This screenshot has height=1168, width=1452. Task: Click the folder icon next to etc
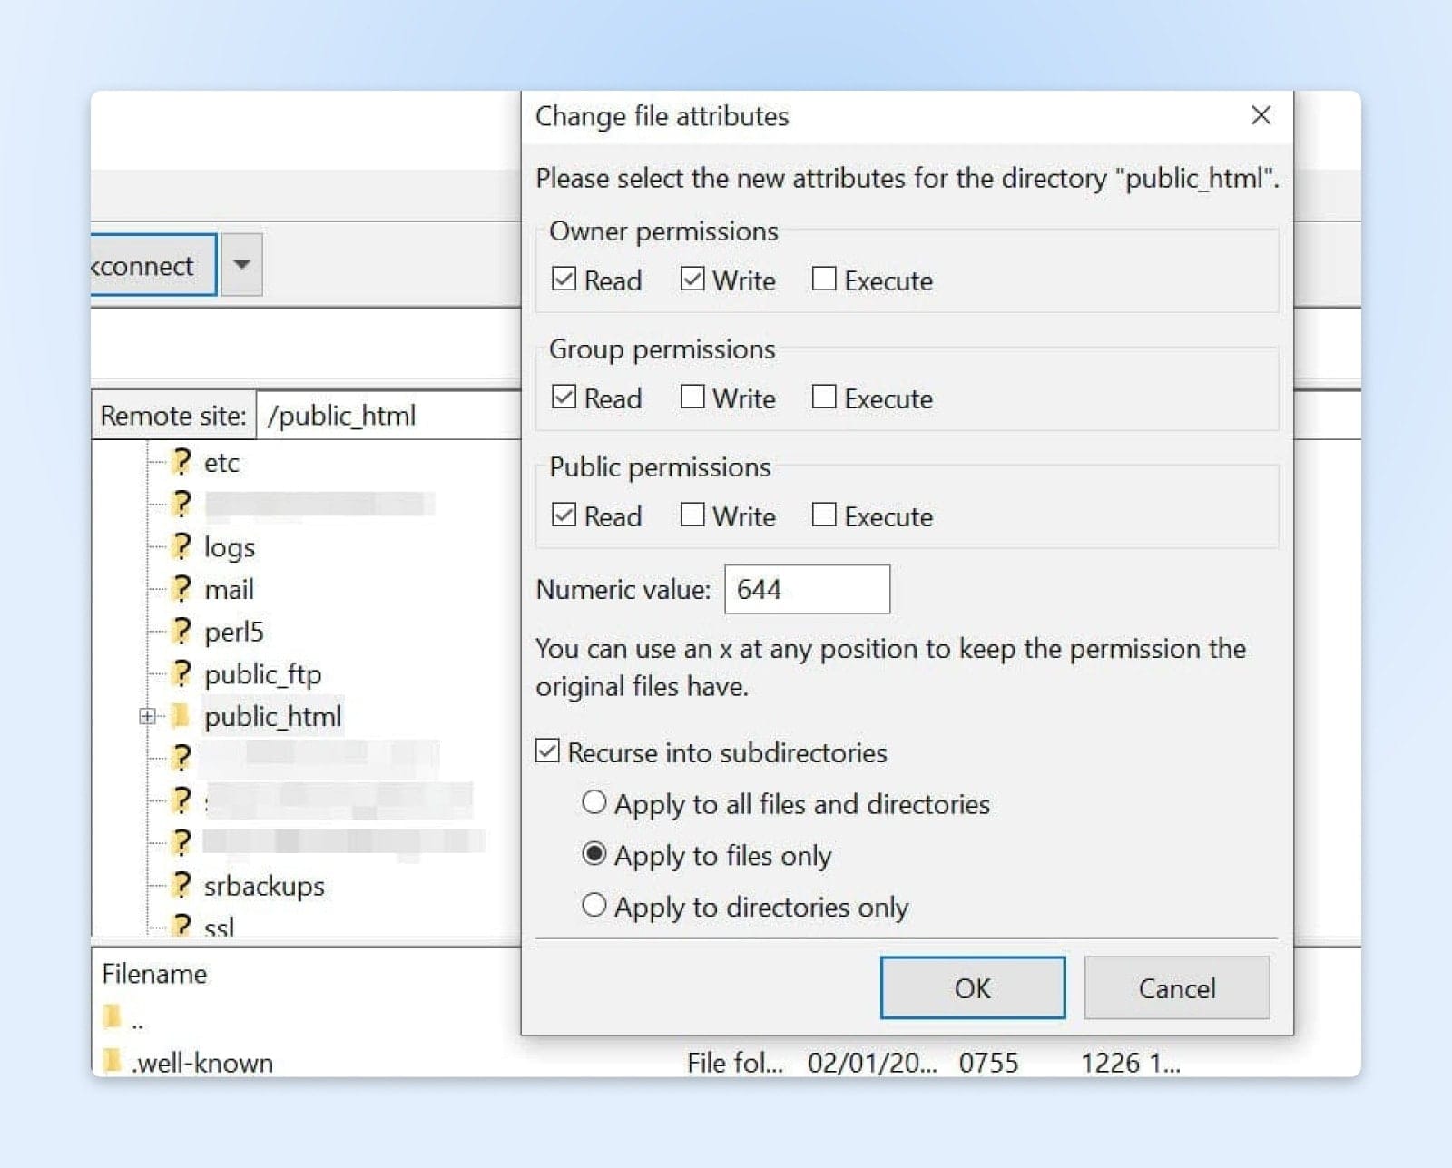pyautogui.click(x=181, y=462)
